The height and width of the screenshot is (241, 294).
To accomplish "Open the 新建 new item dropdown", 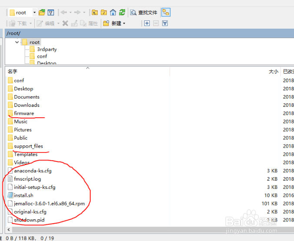I will coord(114,23).
